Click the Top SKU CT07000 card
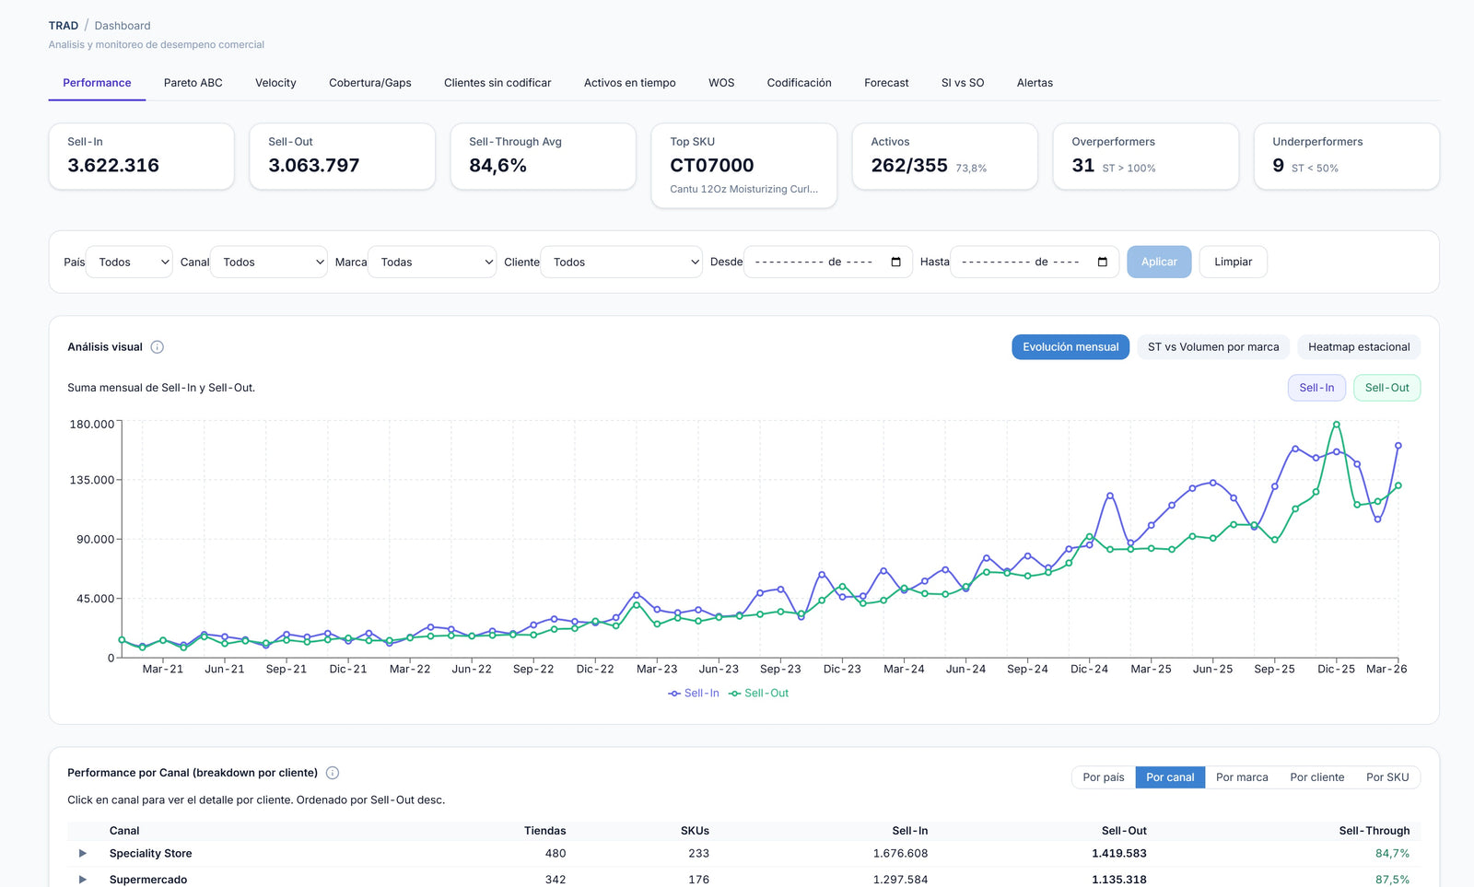The image size is (1474, 887). click(x=744, y=166)
